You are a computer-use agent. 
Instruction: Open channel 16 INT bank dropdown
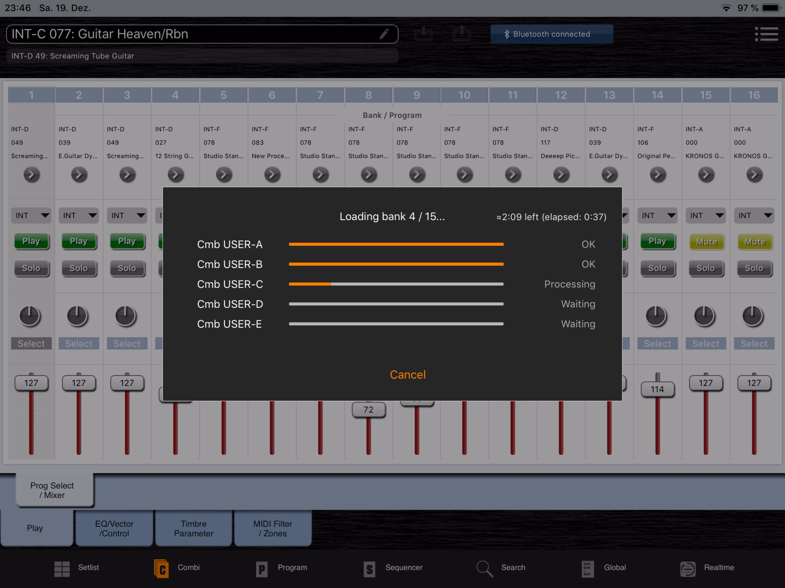[x=754, y=216]
